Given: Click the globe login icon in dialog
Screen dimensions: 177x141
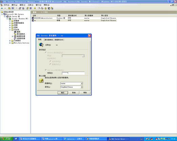Looking at the screenshot, I should (x=41, y=45).
